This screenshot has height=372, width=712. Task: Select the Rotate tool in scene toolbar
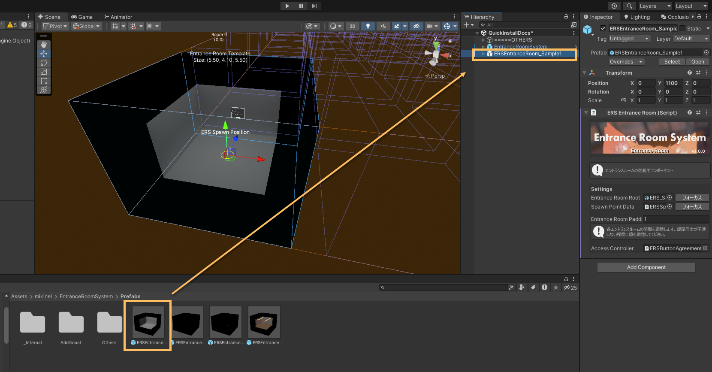(x=44, y=63)
